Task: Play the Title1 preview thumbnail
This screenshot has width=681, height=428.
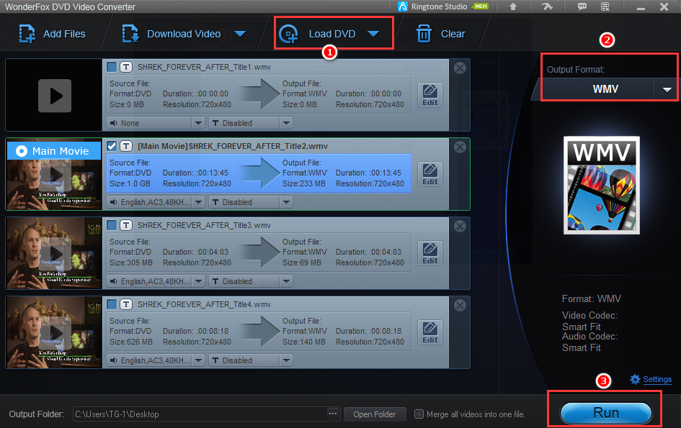Action: pos(55,96)
